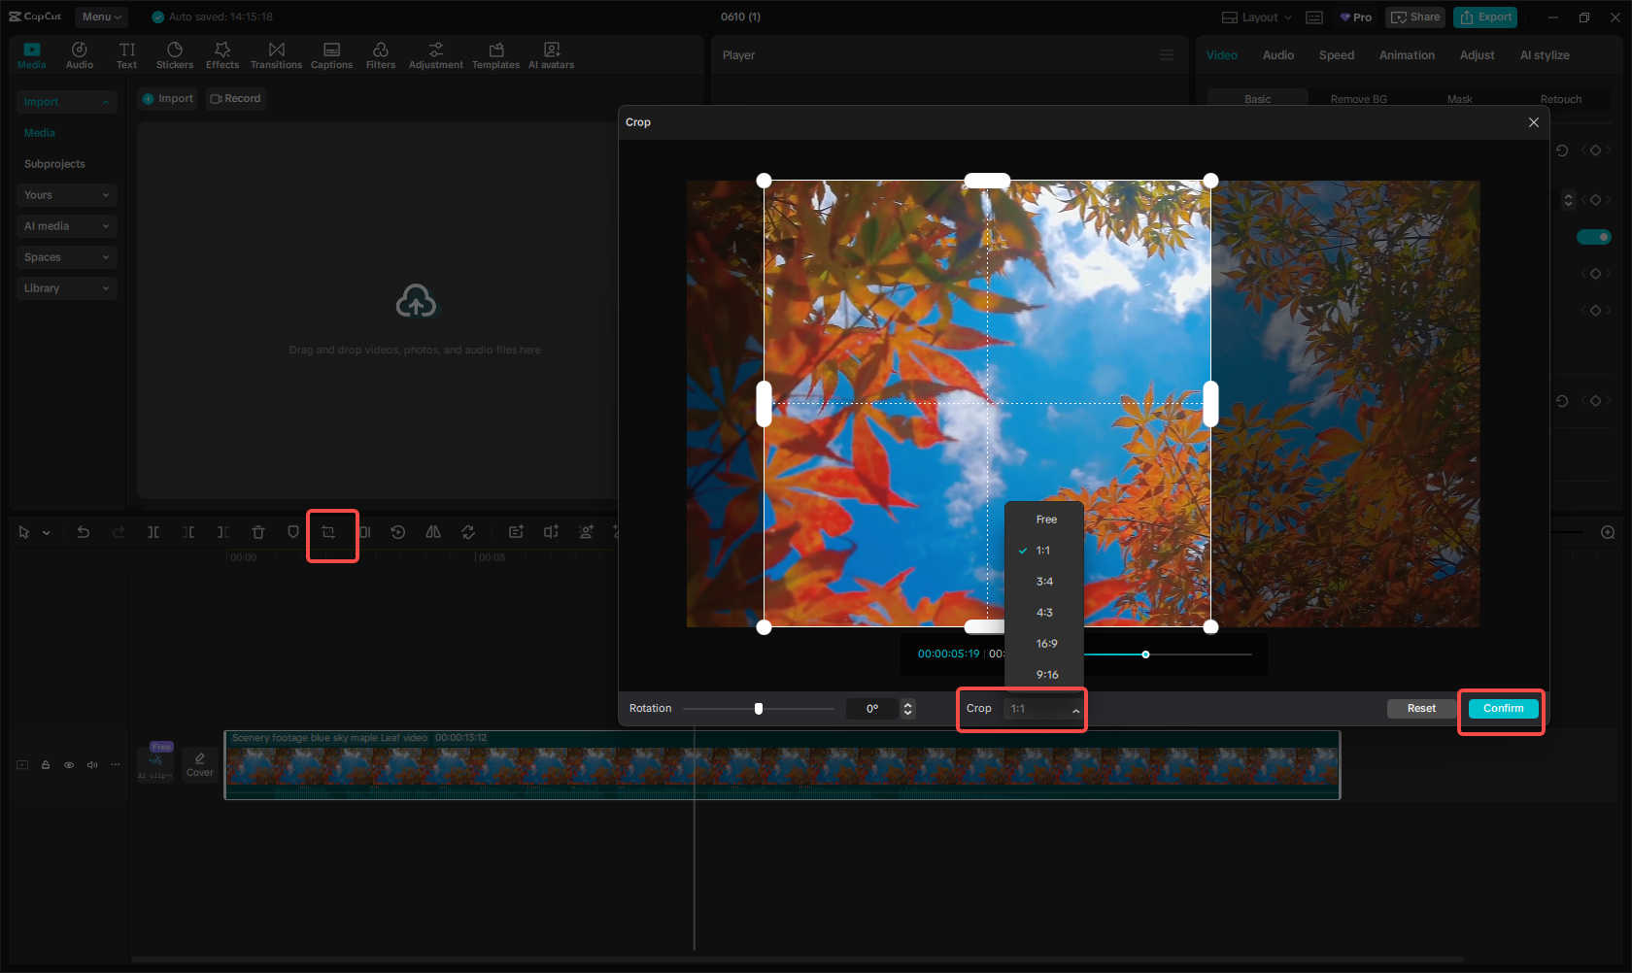Open the Transitions panel
The width and height of the screenshot is (1632, 973).
276,53
